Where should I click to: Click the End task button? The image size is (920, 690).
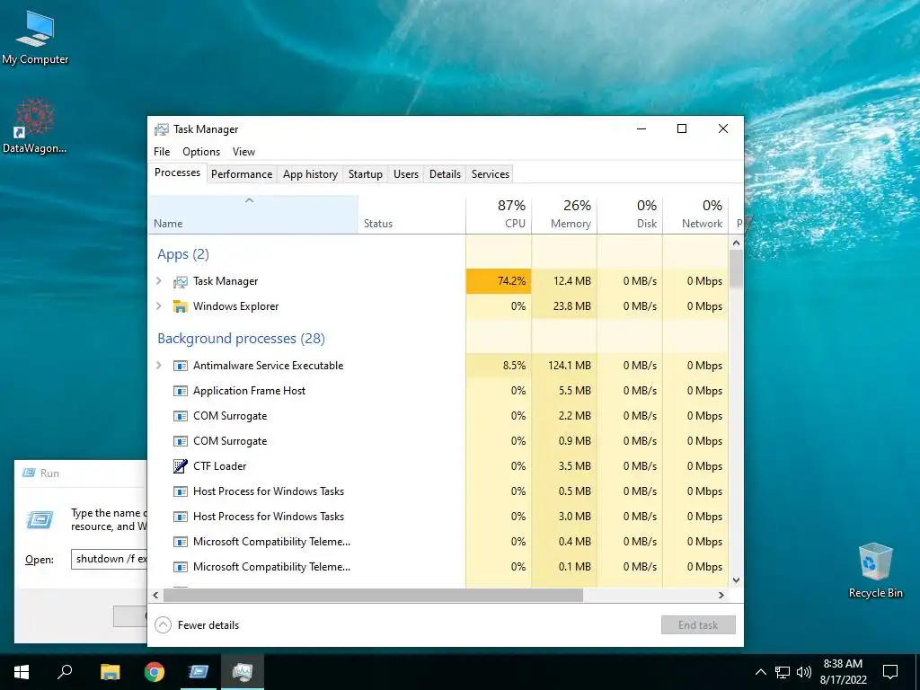pos(698,625)
